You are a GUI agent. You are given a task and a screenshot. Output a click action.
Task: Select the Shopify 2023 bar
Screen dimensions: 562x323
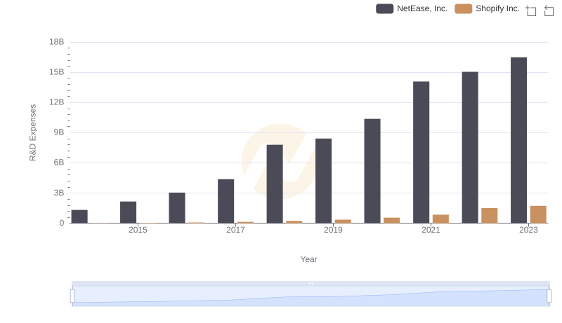538,214
